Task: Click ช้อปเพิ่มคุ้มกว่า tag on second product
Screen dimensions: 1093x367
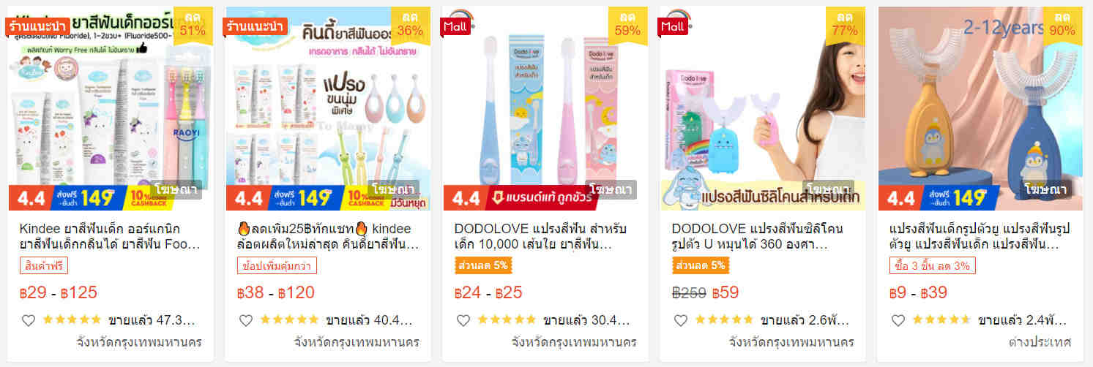Action: coord(277,265)
